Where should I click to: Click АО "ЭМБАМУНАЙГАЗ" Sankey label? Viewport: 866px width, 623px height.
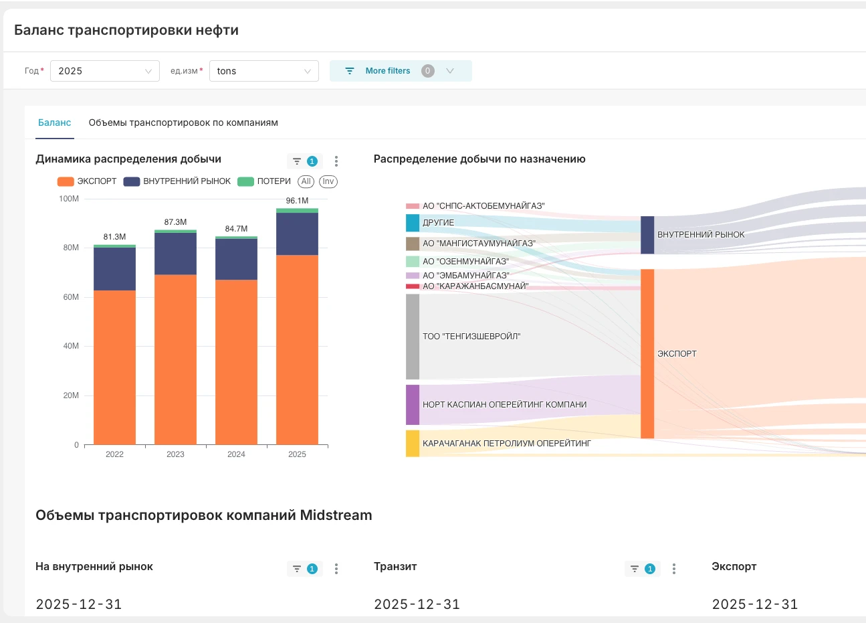pyautogui.click(x=466, y=276)
